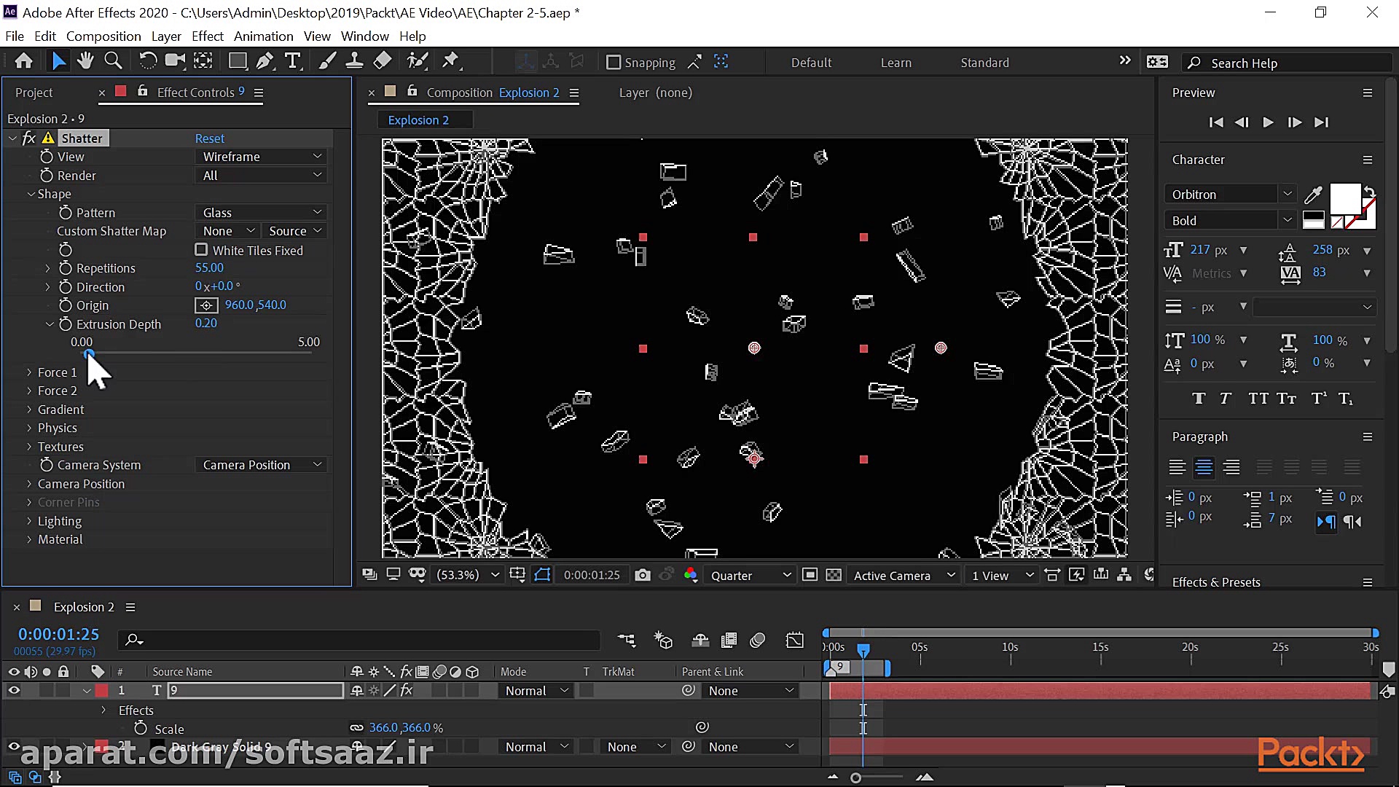Reset the Shatter effect
The width and height of the screenshot is (1399, 787).
[209, 138]
